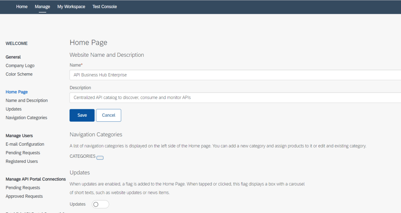Open Pending Requests under Manage Users
The height and width of the screenshot is (213, 401).
[23, 153]
